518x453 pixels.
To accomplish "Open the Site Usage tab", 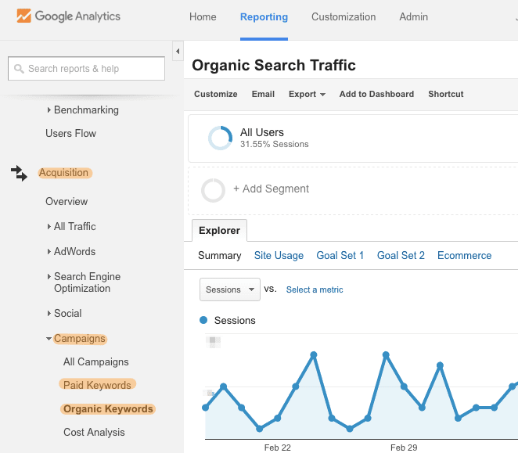I will coord(279,255).
